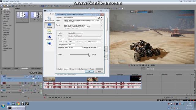Click Stop in the preview window transport

click(x=143, y=65)
